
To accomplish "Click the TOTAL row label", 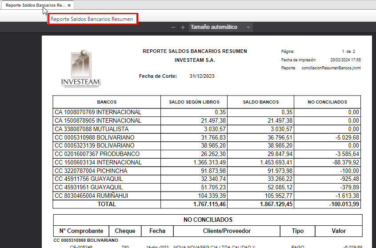I will pos(107,204).
